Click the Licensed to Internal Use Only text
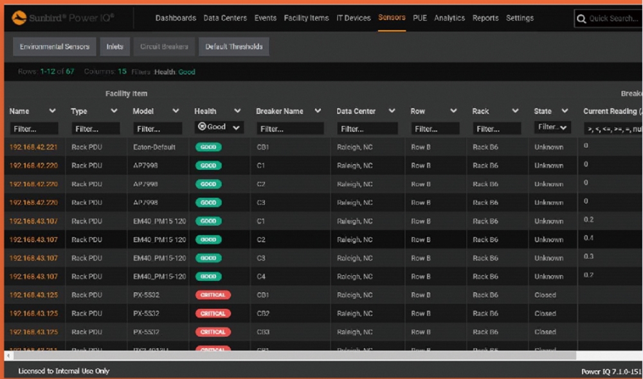This screenshot has width=643, height=379. click(64, 371)
